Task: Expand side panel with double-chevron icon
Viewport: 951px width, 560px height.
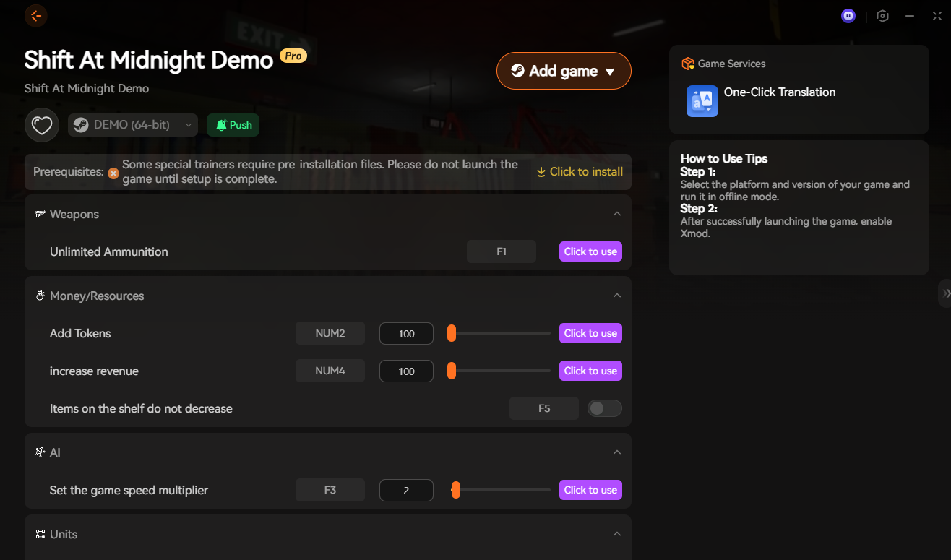Action: (x=945, y=293)
